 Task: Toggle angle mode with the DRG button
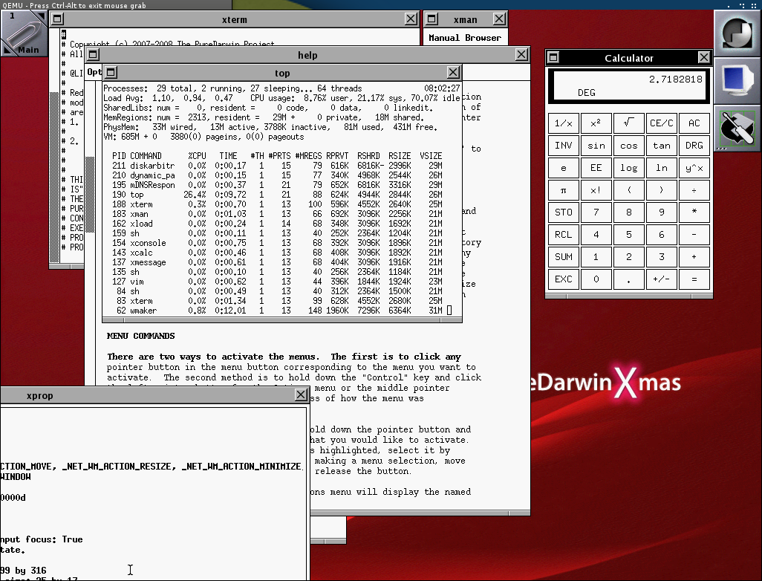[694, 146]
